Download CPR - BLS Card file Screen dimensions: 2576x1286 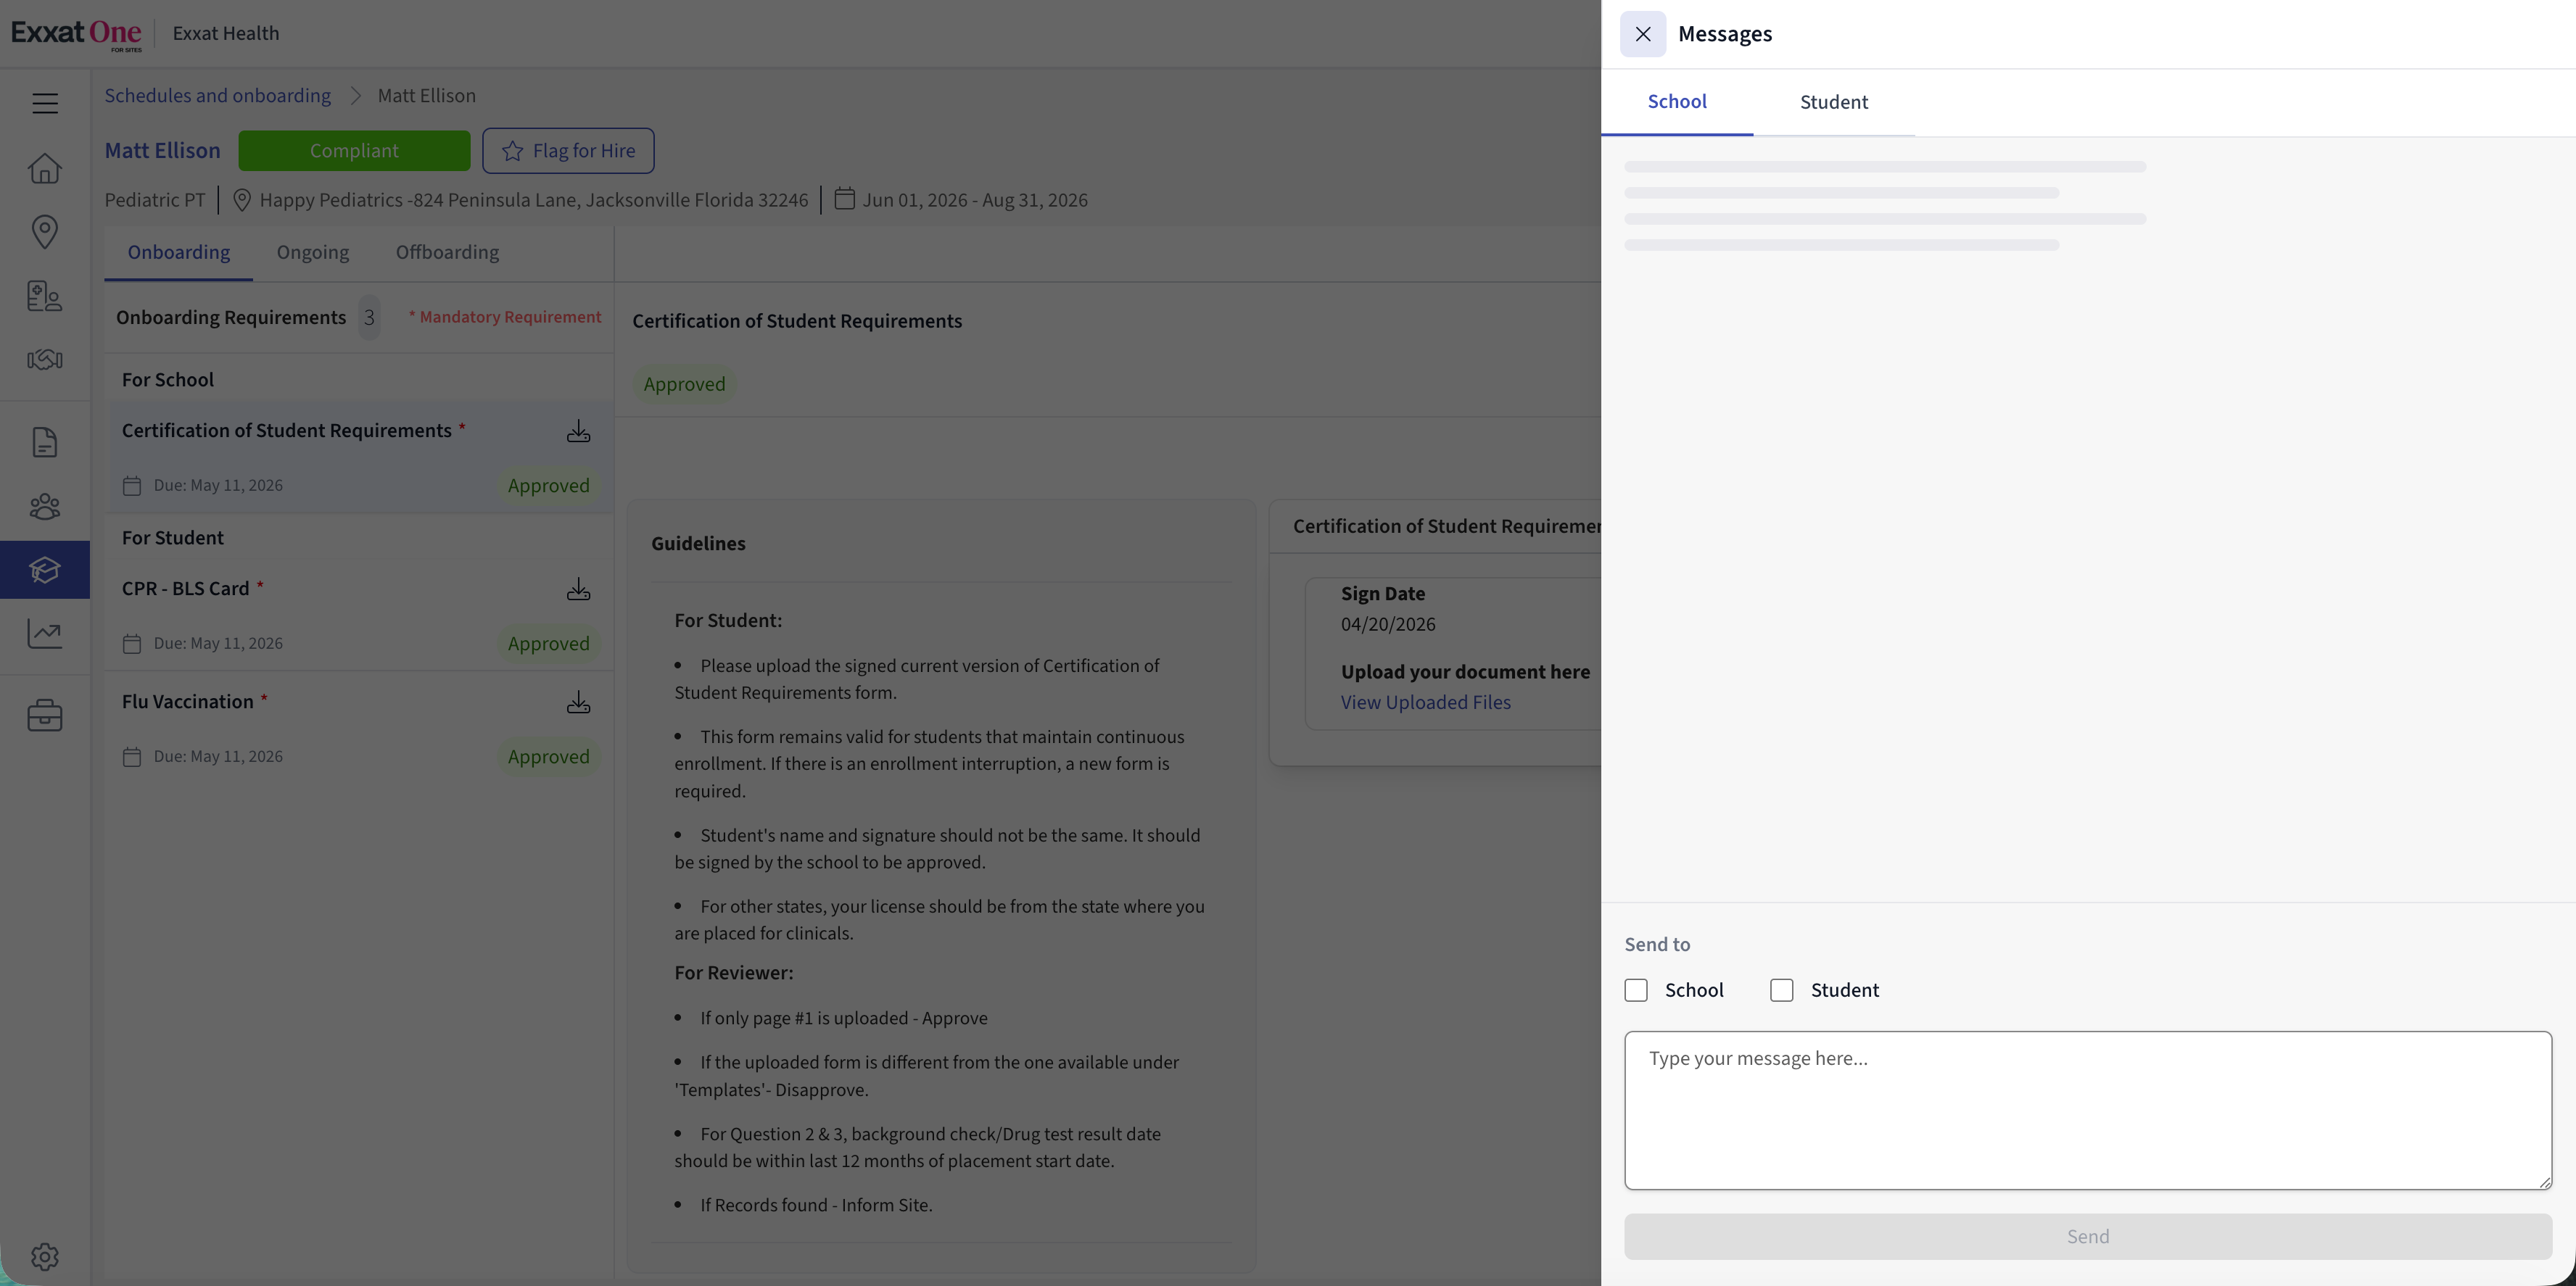[x=578, y=589]
